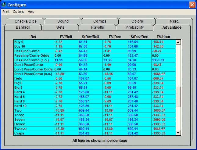
Task: Open the Bets tab
Action: (x=60, y=27)
